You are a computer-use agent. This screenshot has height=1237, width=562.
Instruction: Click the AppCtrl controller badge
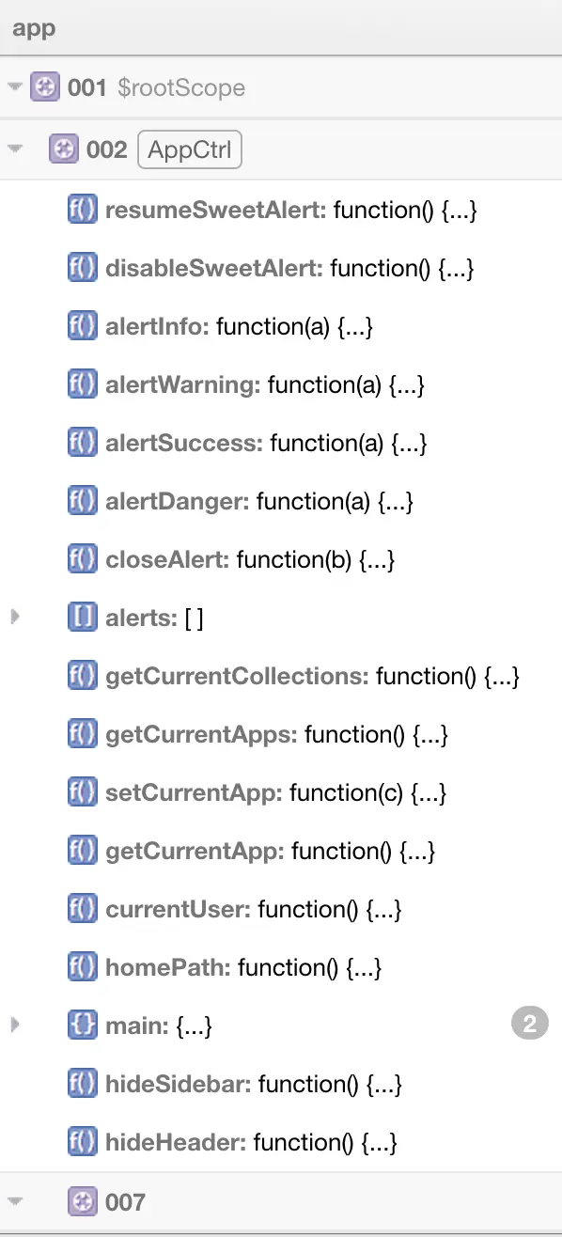tap(190, 149)
